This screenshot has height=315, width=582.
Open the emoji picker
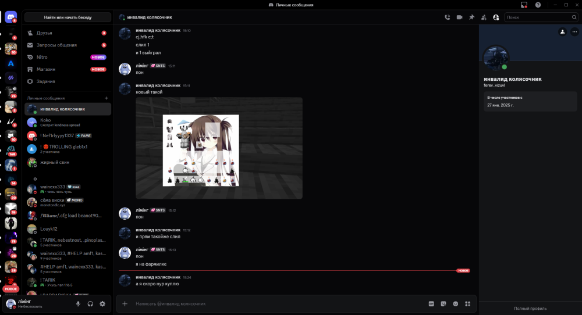pos(456,304)
